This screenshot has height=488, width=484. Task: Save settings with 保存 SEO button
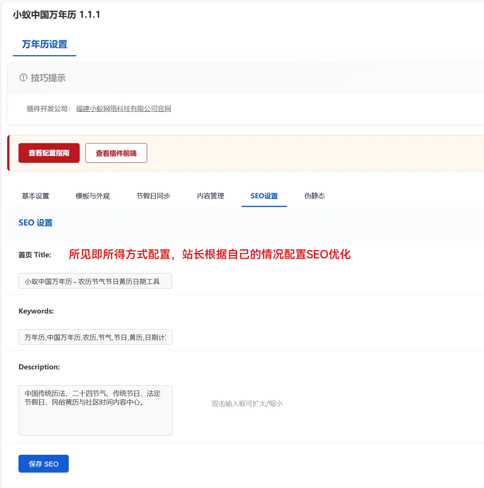pyautogui.click(x=43, y=464)
